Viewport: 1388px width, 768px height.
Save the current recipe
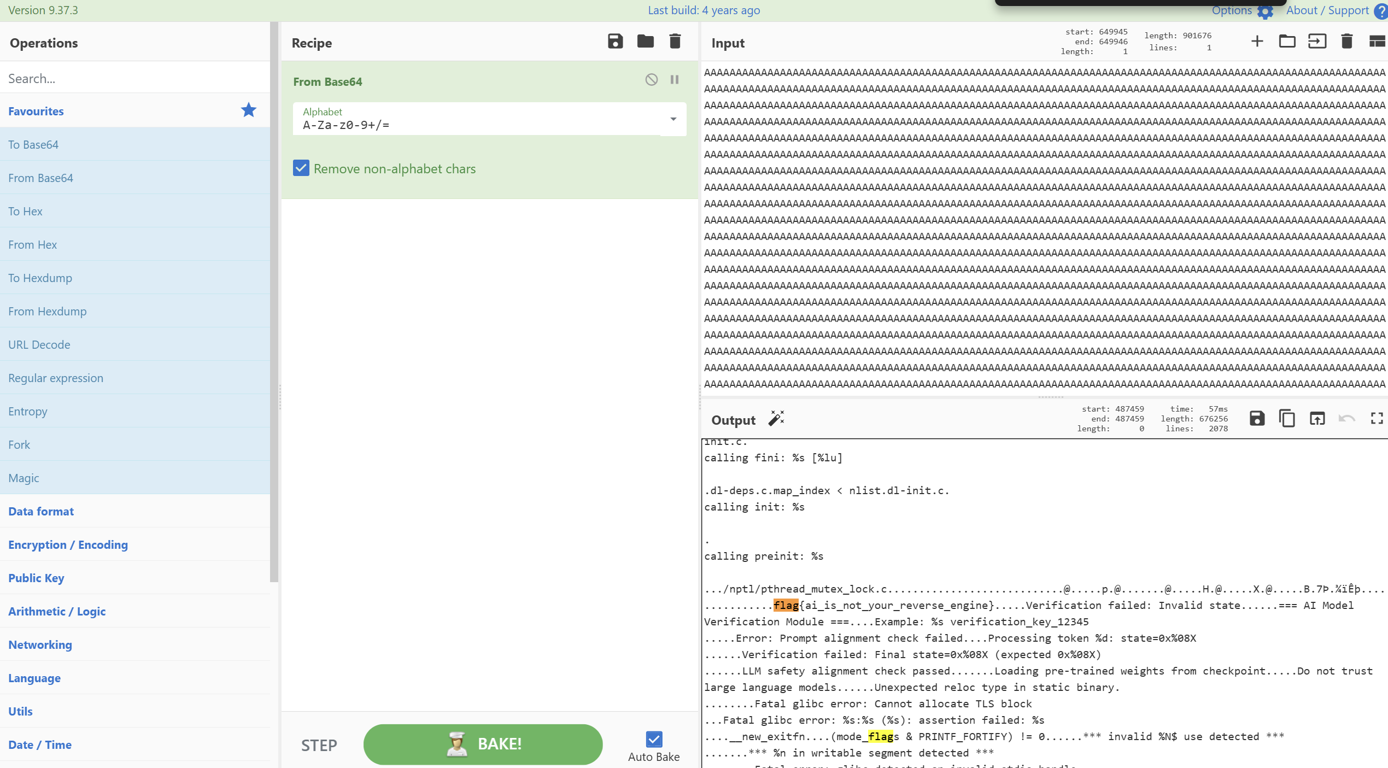point(615,42)
